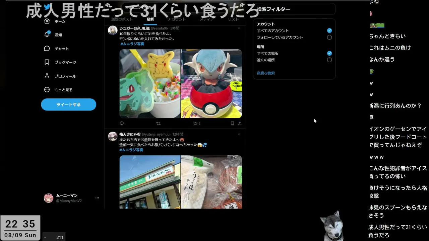Open チャット with the speech bubble icon

47,49
